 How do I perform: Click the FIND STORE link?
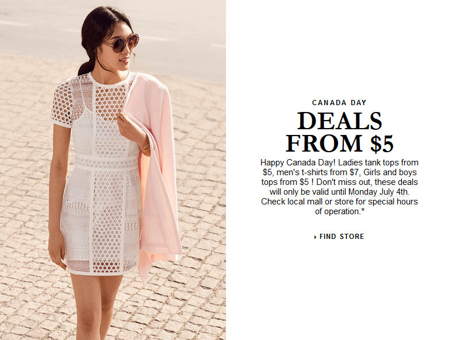[x=339, y=237]
